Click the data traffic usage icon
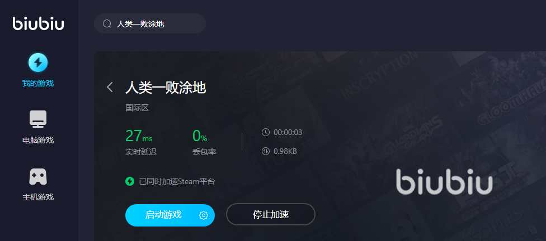 point(266,151)
